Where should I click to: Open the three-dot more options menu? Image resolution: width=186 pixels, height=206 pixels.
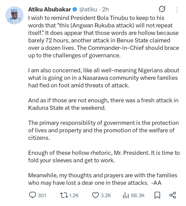(x=177, y=10)
